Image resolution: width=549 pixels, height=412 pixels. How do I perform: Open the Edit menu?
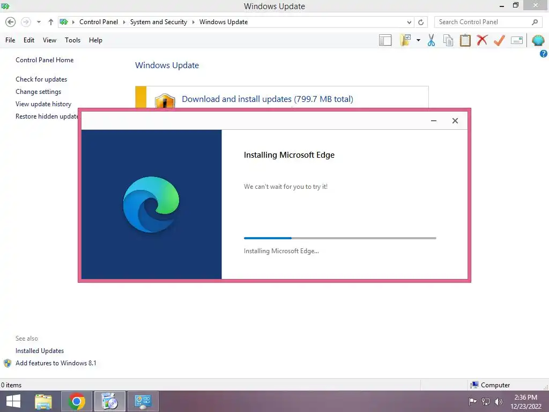pyautogui.click(x=29, y=40)
